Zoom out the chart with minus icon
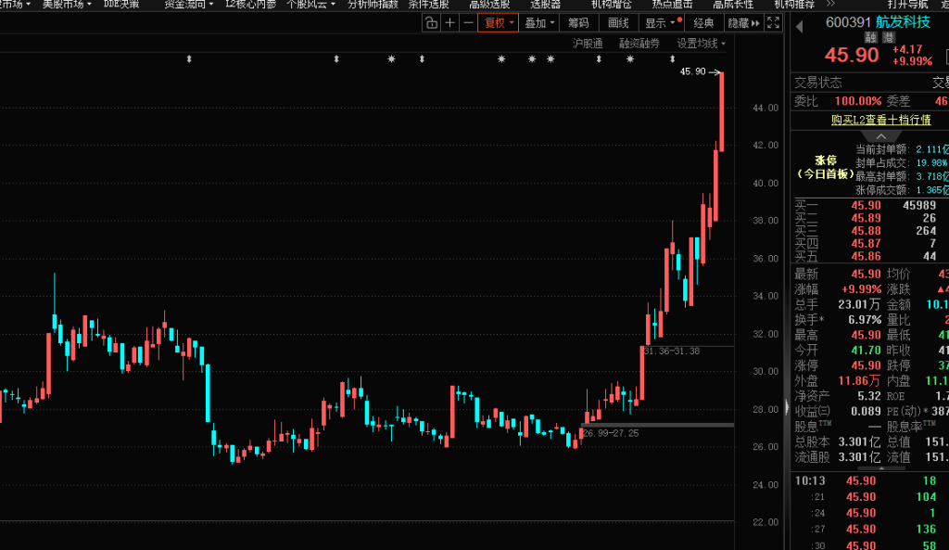The image size is (949, 550). pos(468,23)
